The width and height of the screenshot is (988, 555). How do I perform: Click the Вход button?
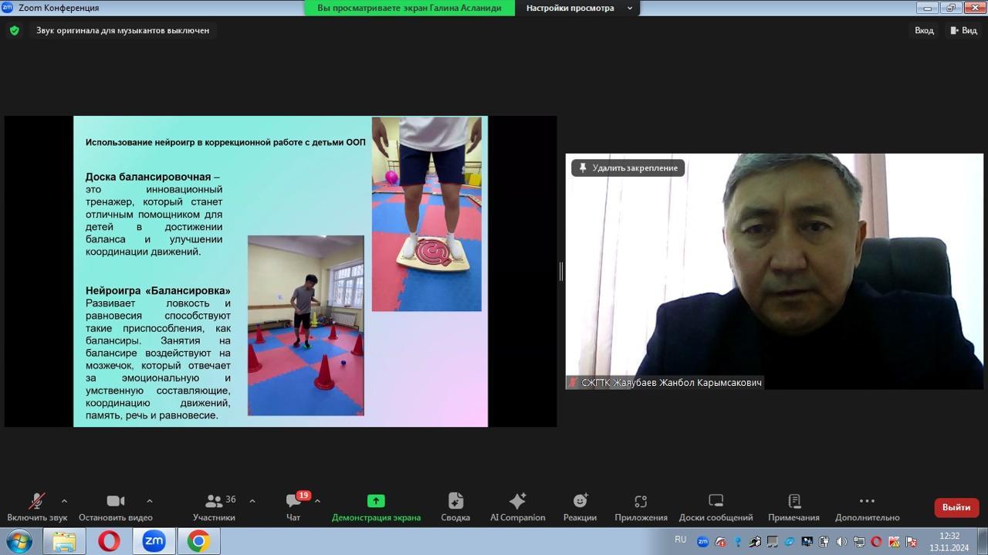[924, 31]
